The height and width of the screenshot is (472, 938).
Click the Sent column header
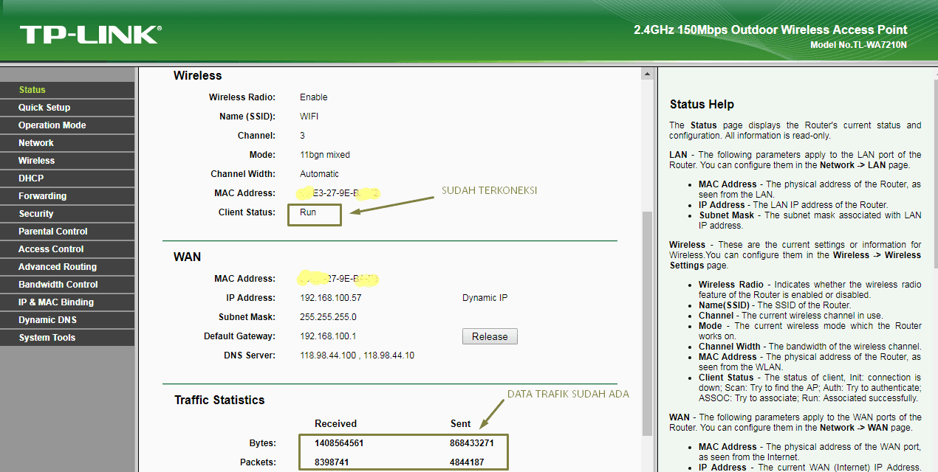pyautogui.click(x=460, y=423)
